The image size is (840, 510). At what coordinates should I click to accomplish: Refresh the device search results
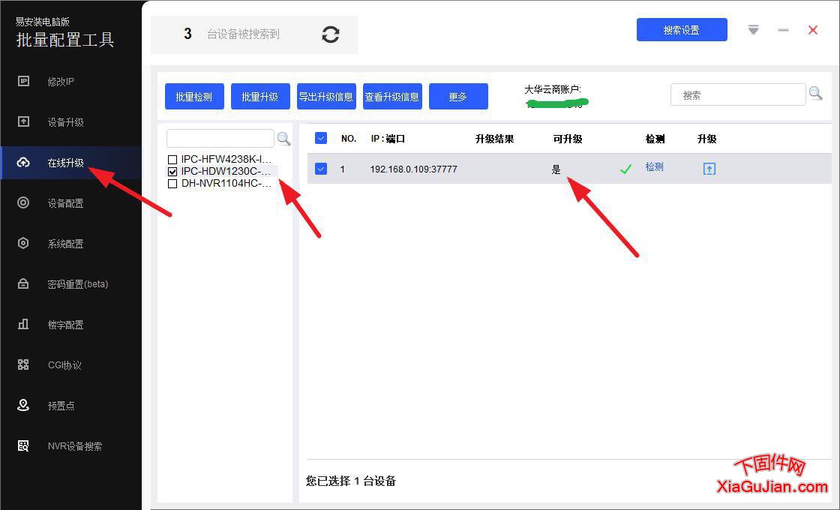(x=330, y=34)
